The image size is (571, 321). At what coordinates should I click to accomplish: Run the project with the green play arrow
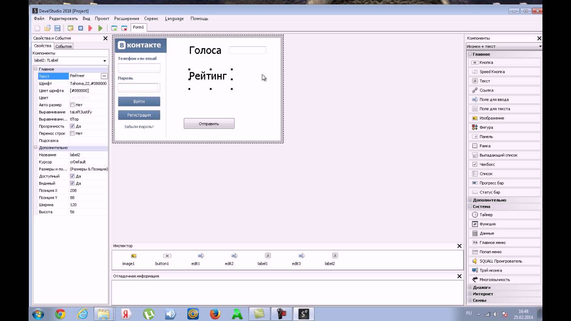(100, 28)
